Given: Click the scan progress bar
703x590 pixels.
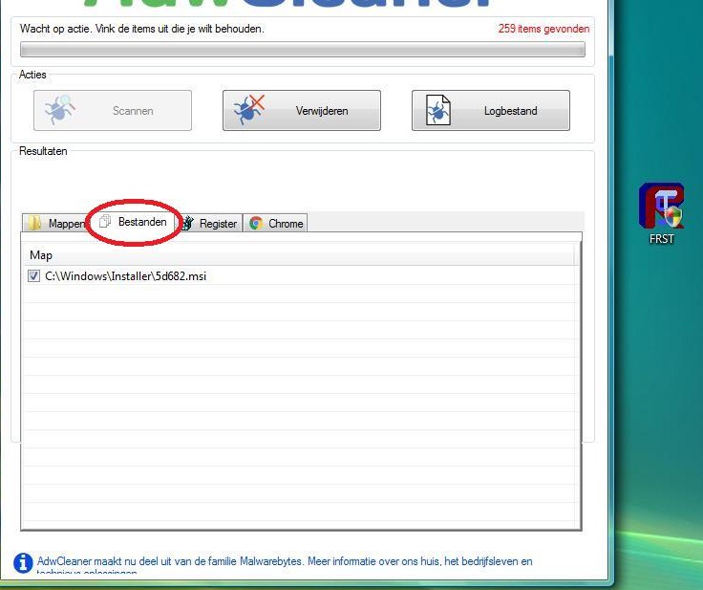Looking at the screenshot, I should coord(303,50).
